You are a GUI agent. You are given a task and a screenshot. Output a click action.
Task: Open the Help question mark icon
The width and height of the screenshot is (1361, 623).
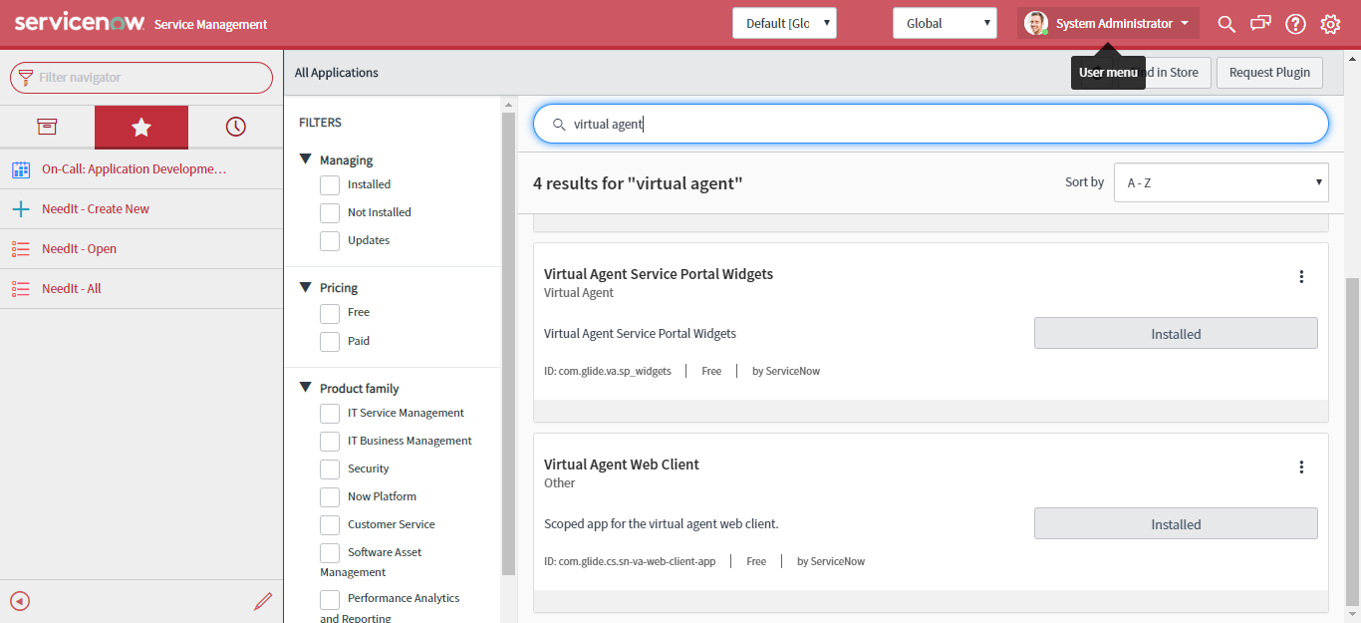pyautogui.click(x=1295, y=23)
